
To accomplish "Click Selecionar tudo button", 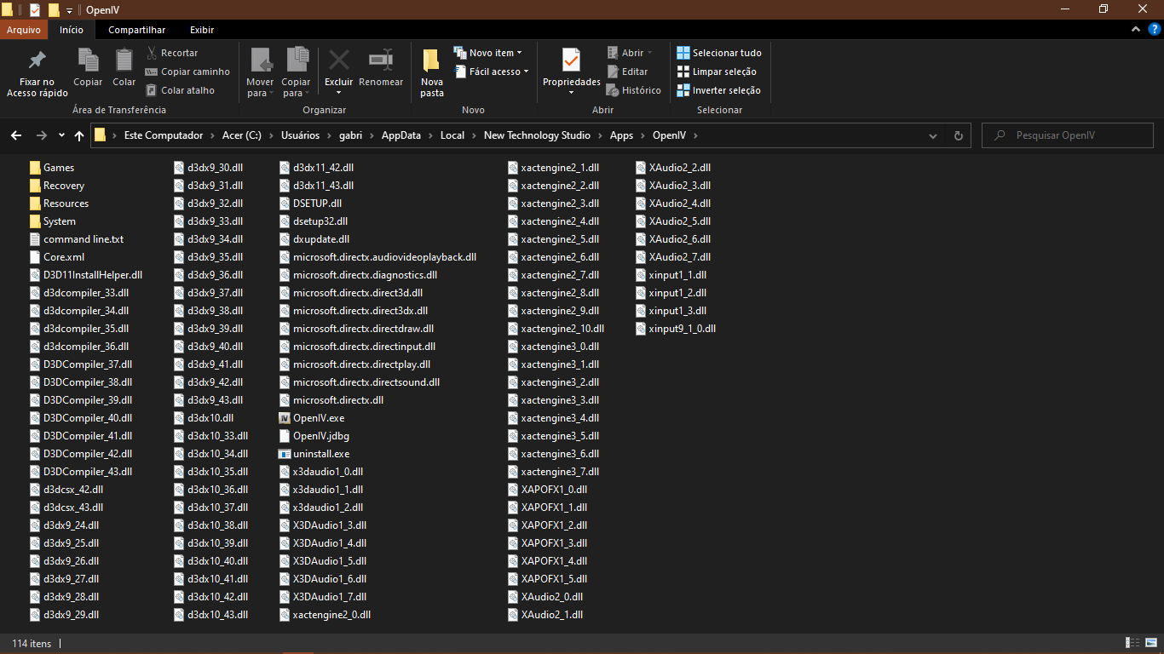I will tap(718, 53).
